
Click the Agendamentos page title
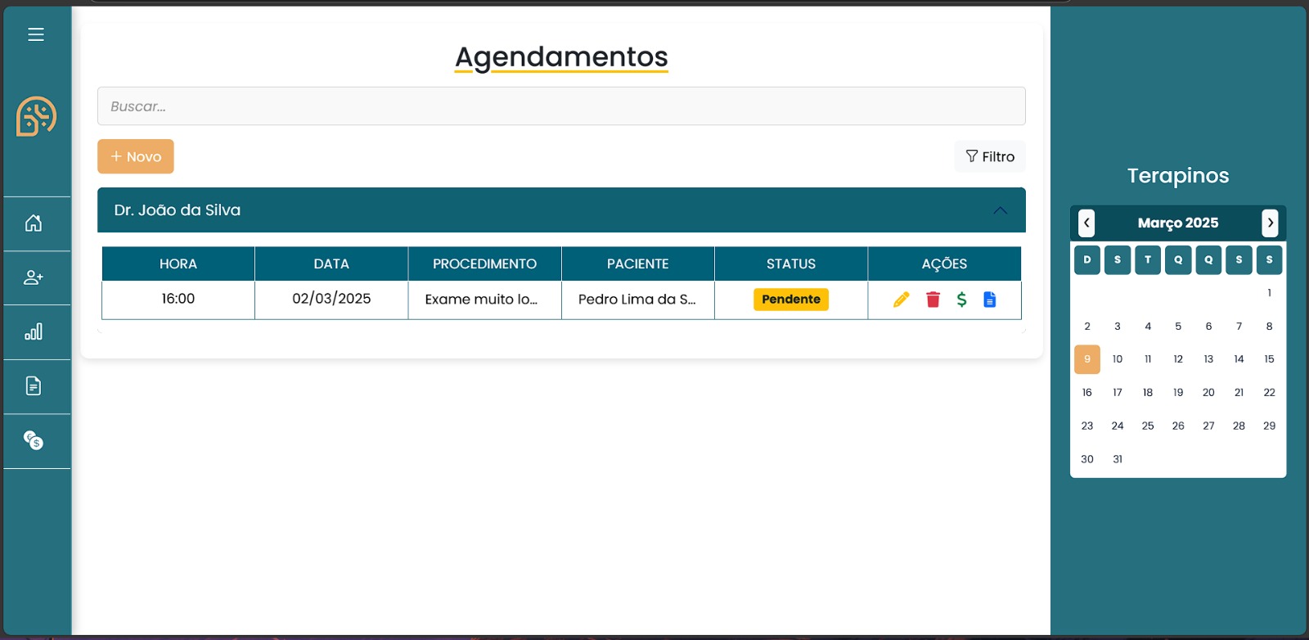[x=561, y=56]
